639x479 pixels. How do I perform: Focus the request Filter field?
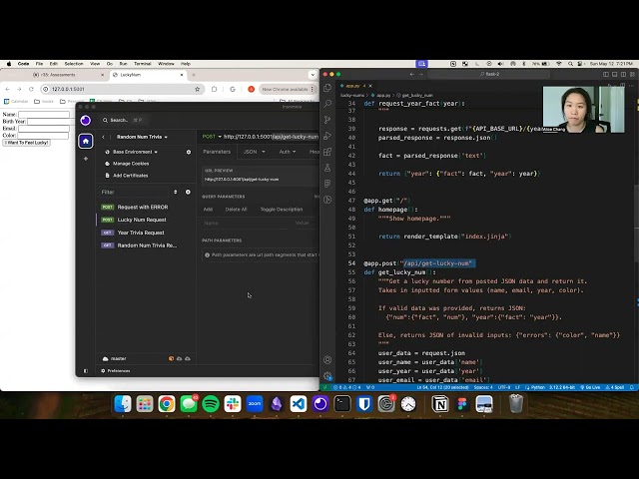(133, 192)
